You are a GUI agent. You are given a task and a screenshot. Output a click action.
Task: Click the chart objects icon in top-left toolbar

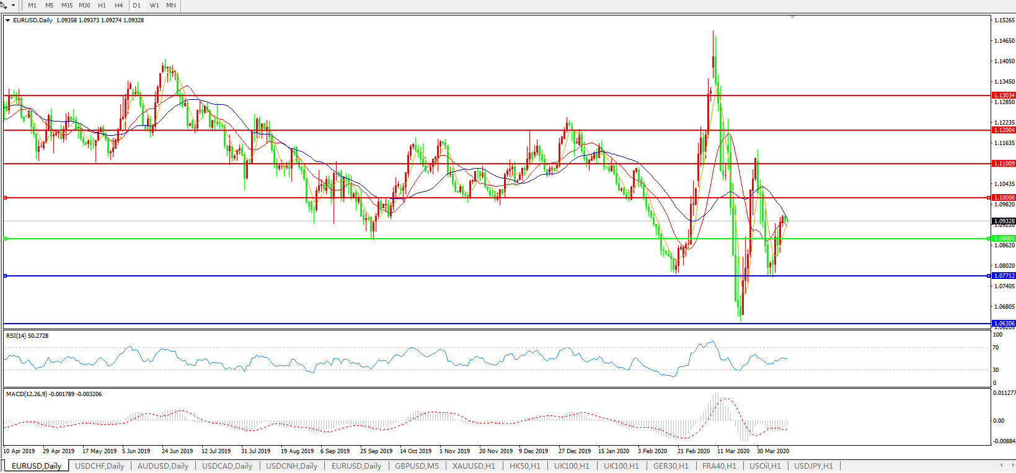click(4, 5)
